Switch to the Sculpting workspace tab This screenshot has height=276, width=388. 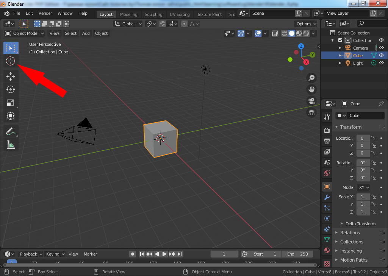153,14
